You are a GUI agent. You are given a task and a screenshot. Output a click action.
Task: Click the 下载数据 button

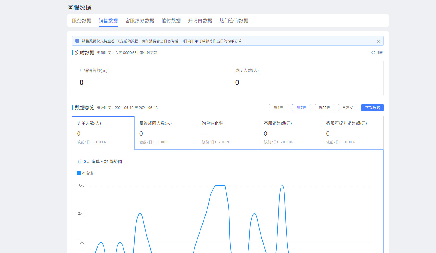(372, 107)
